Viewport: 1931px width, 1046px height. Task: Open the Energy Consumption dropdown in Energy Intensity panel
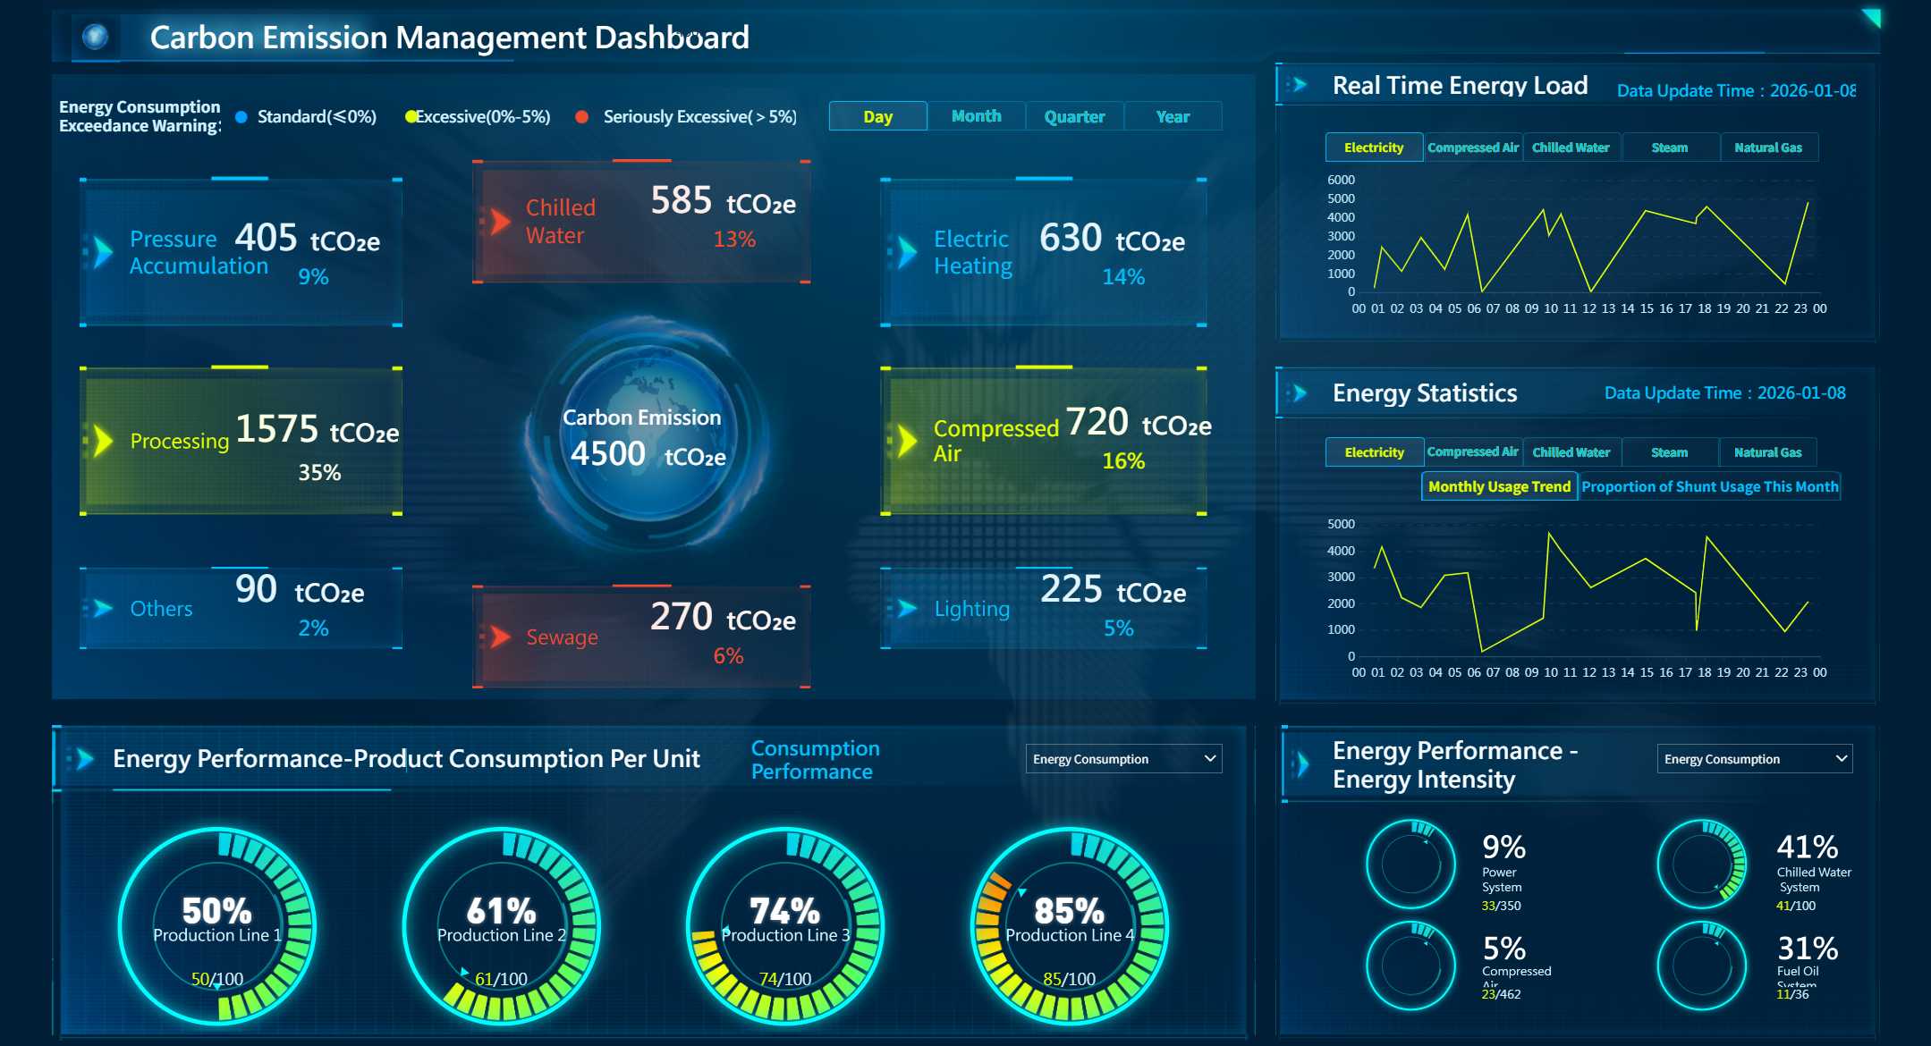[1753, 758]
